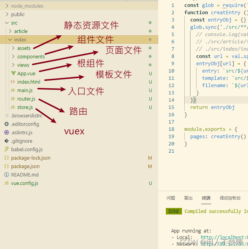Viewport: 248px width, 249px height.
Task: Click the JS icon beside main.js
Action: click(x=13, y=90)
